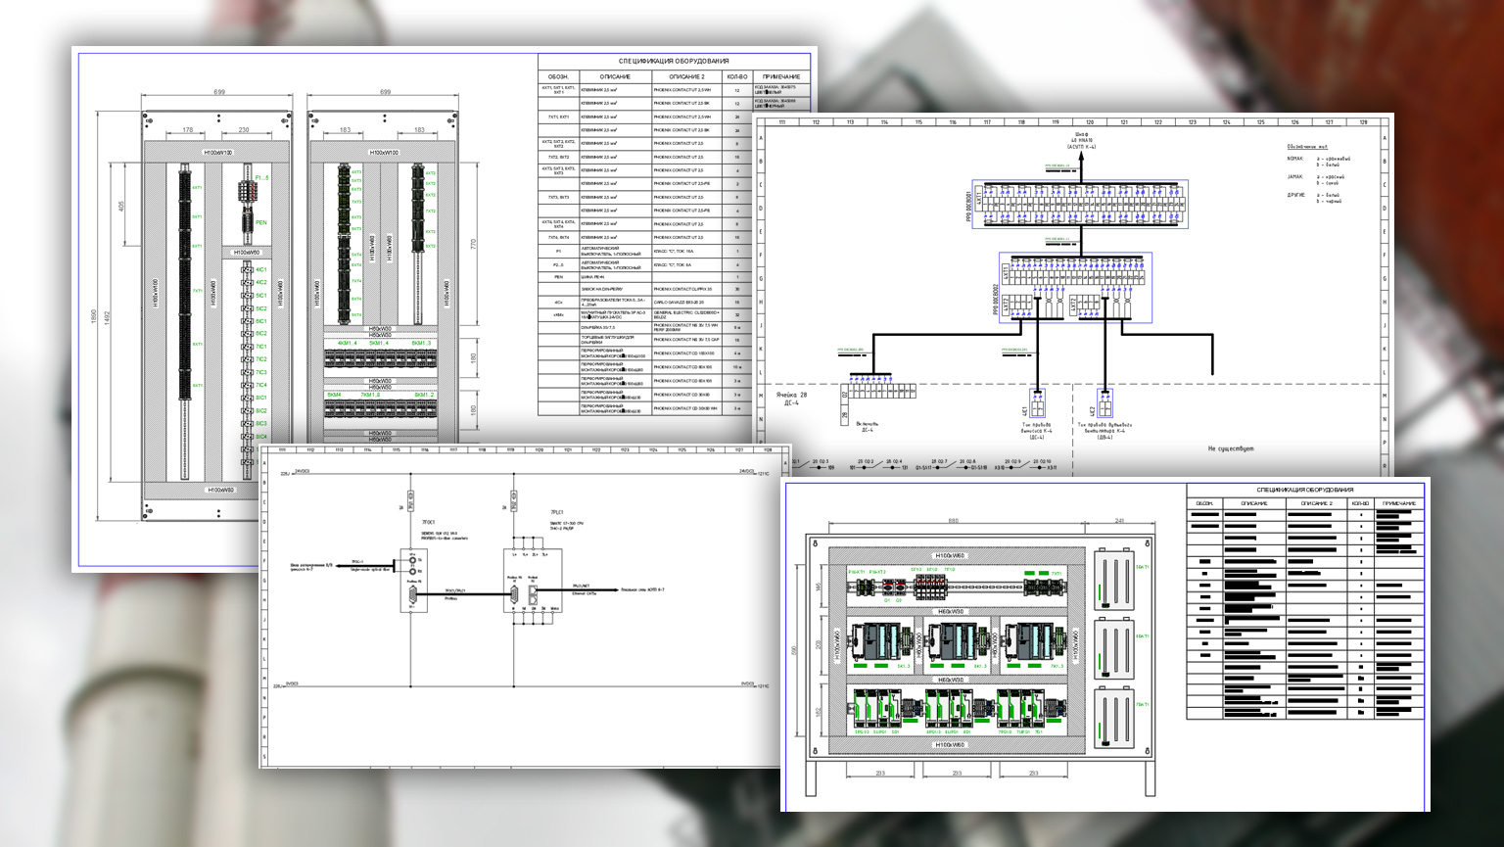Click the 4C1 current connector symbol

[x=1038, y=402]
